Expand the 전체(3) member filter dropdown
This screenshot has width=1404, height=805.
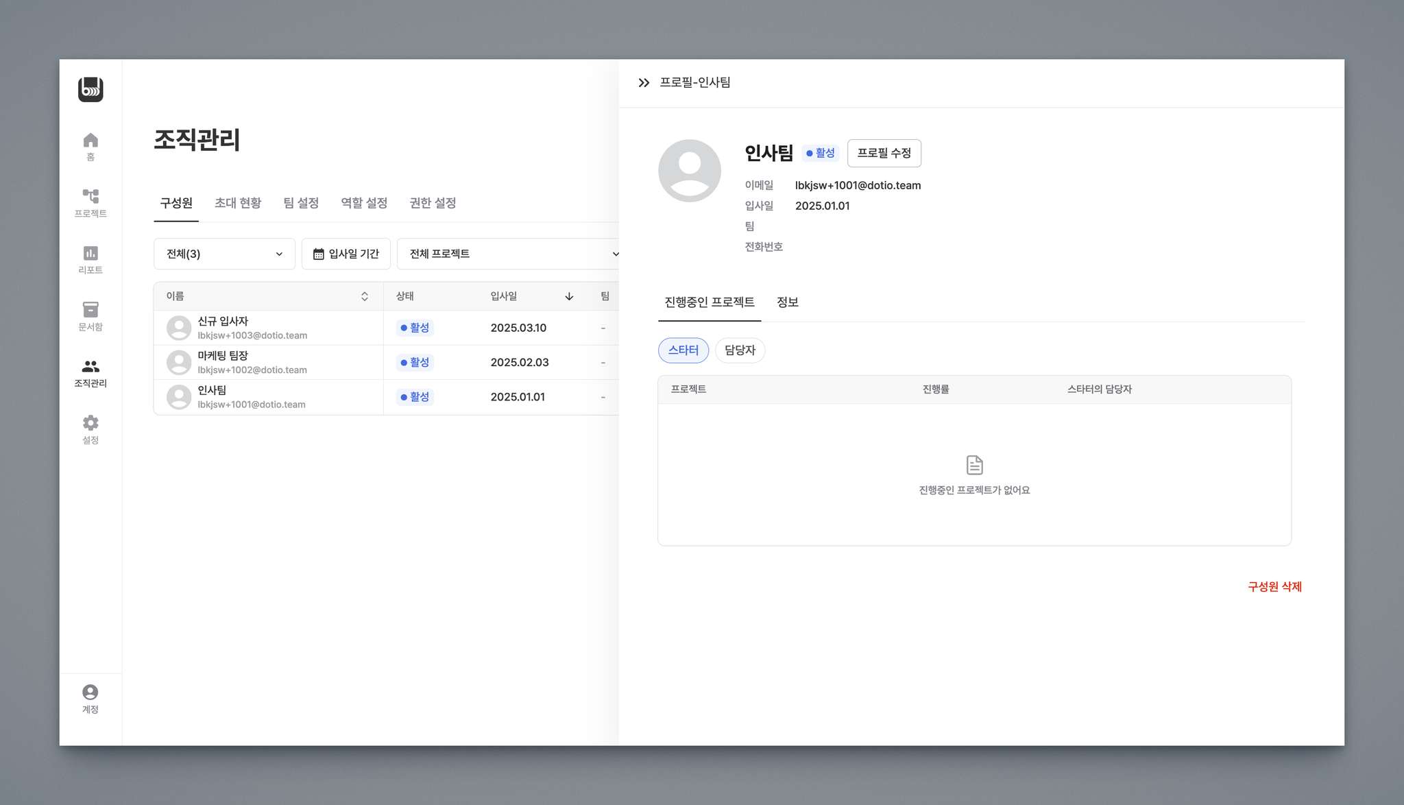(224, 254)
